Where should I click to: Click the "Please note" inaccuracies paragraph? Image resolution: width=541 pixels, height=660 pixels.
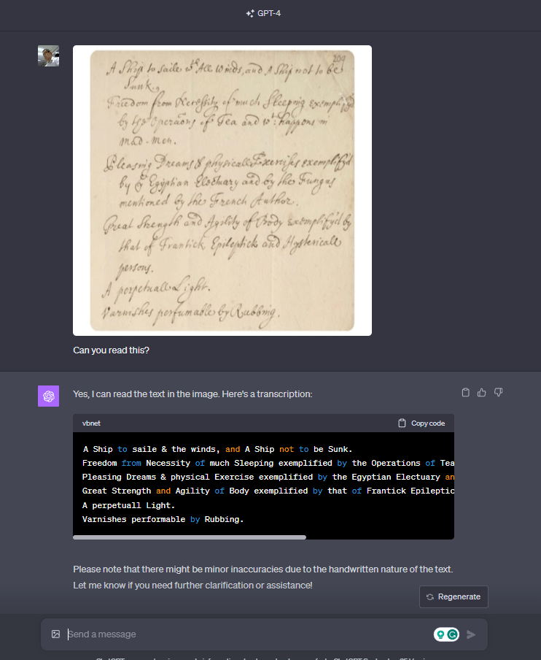262,577
